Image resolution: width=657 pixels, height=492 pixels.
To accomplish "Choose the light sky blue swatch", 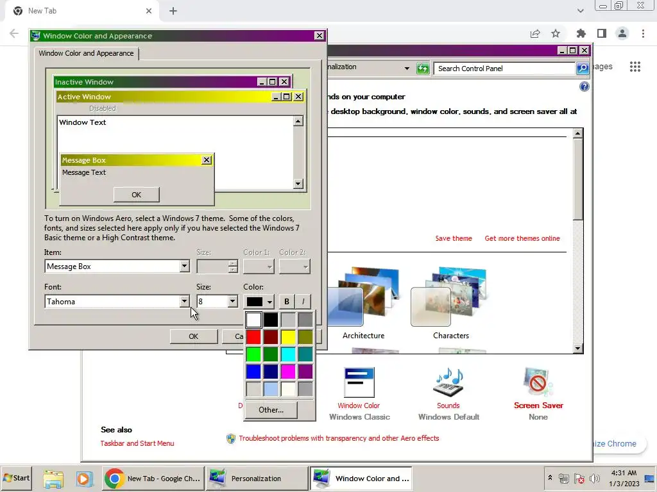I will pos(271,389).
